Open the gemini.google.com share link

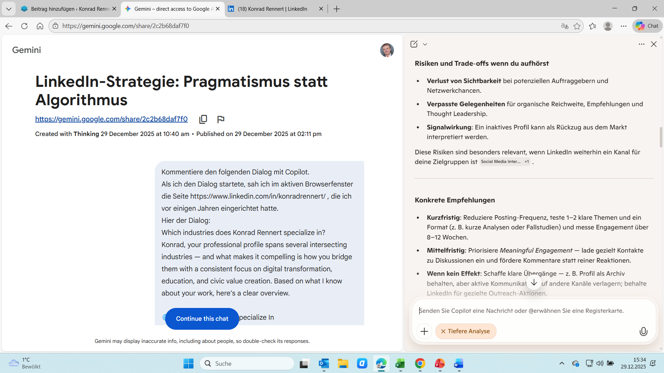(111, 119)
